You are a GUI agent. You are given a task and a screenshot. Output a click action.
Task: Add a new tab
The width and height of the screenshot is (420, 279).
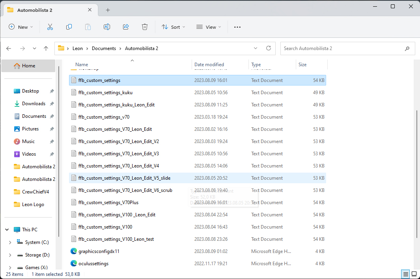[x=108, y=10]
